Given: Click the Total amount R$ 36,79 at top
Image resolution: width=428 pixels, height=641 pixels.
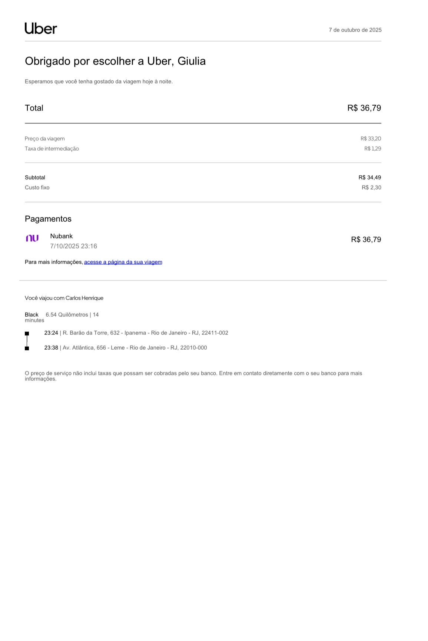Looking at the screenshot, I should [364, 108].
